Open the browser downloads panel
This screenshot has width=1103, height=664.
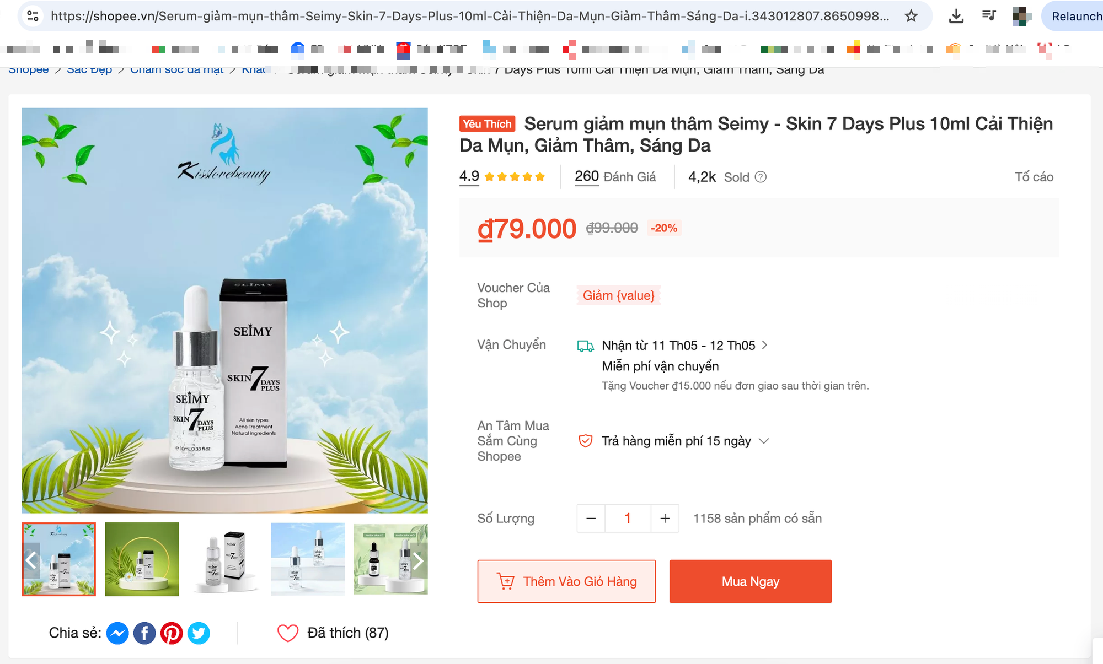pos(956,16)
